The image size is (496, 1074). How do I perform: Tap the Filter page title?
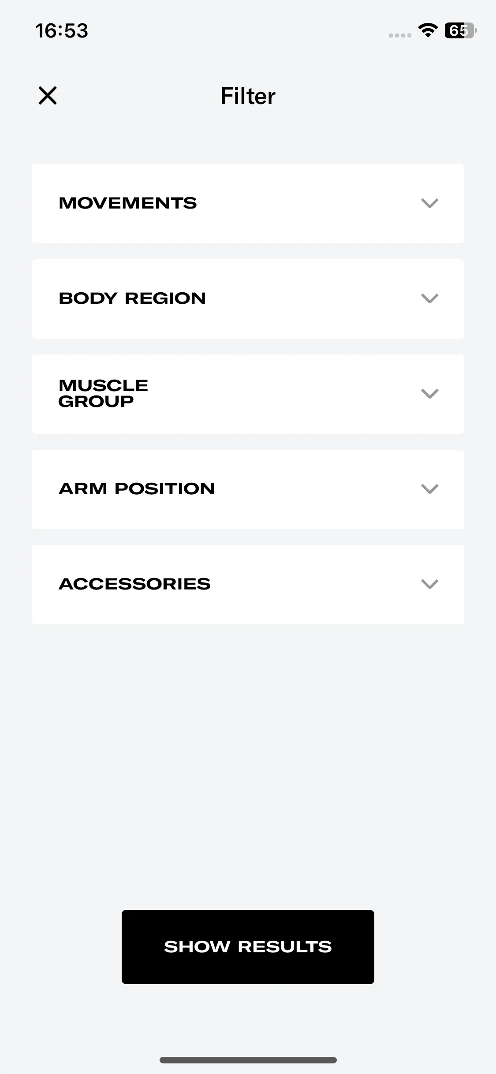248,96
